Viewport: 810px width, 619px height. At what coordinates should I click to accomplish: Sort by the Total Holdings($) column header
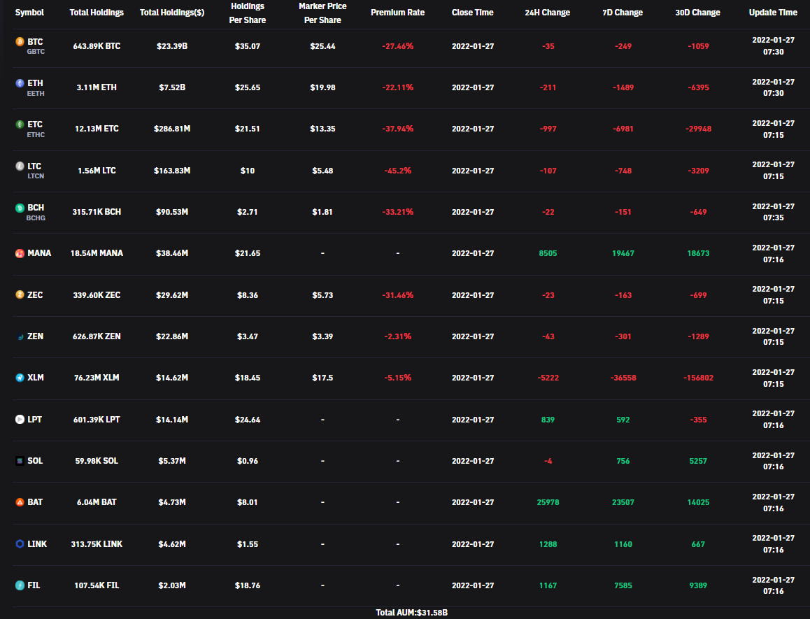pyautogui.click(x=172, y=13)
